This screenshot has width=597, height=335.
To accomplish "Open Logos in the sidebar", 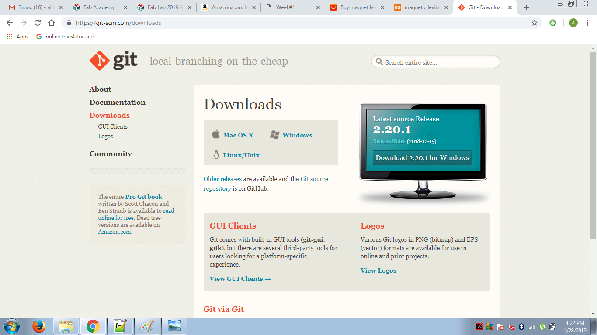I will [x=105, y=136].
